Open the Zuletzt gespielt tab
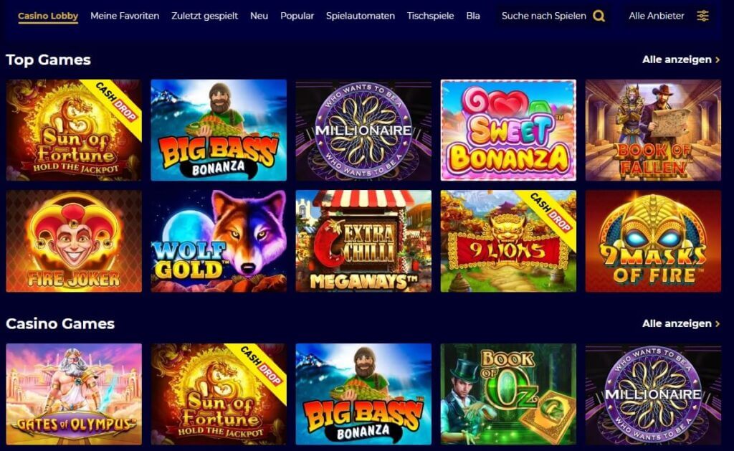This screenshot has width=734, height=451. (204, 16)
